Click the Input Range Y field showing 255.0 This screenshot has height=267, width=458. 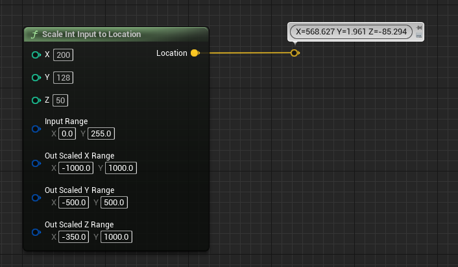[101, 134]
